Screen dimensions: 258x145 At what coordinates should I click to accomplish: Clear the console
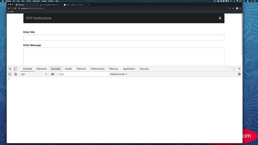click(15, 74)
